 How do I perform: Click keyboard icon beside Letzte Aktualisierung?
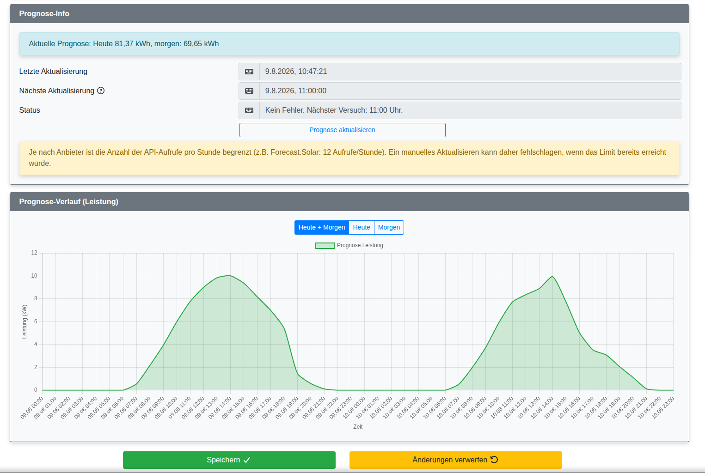tap(249, 72)
